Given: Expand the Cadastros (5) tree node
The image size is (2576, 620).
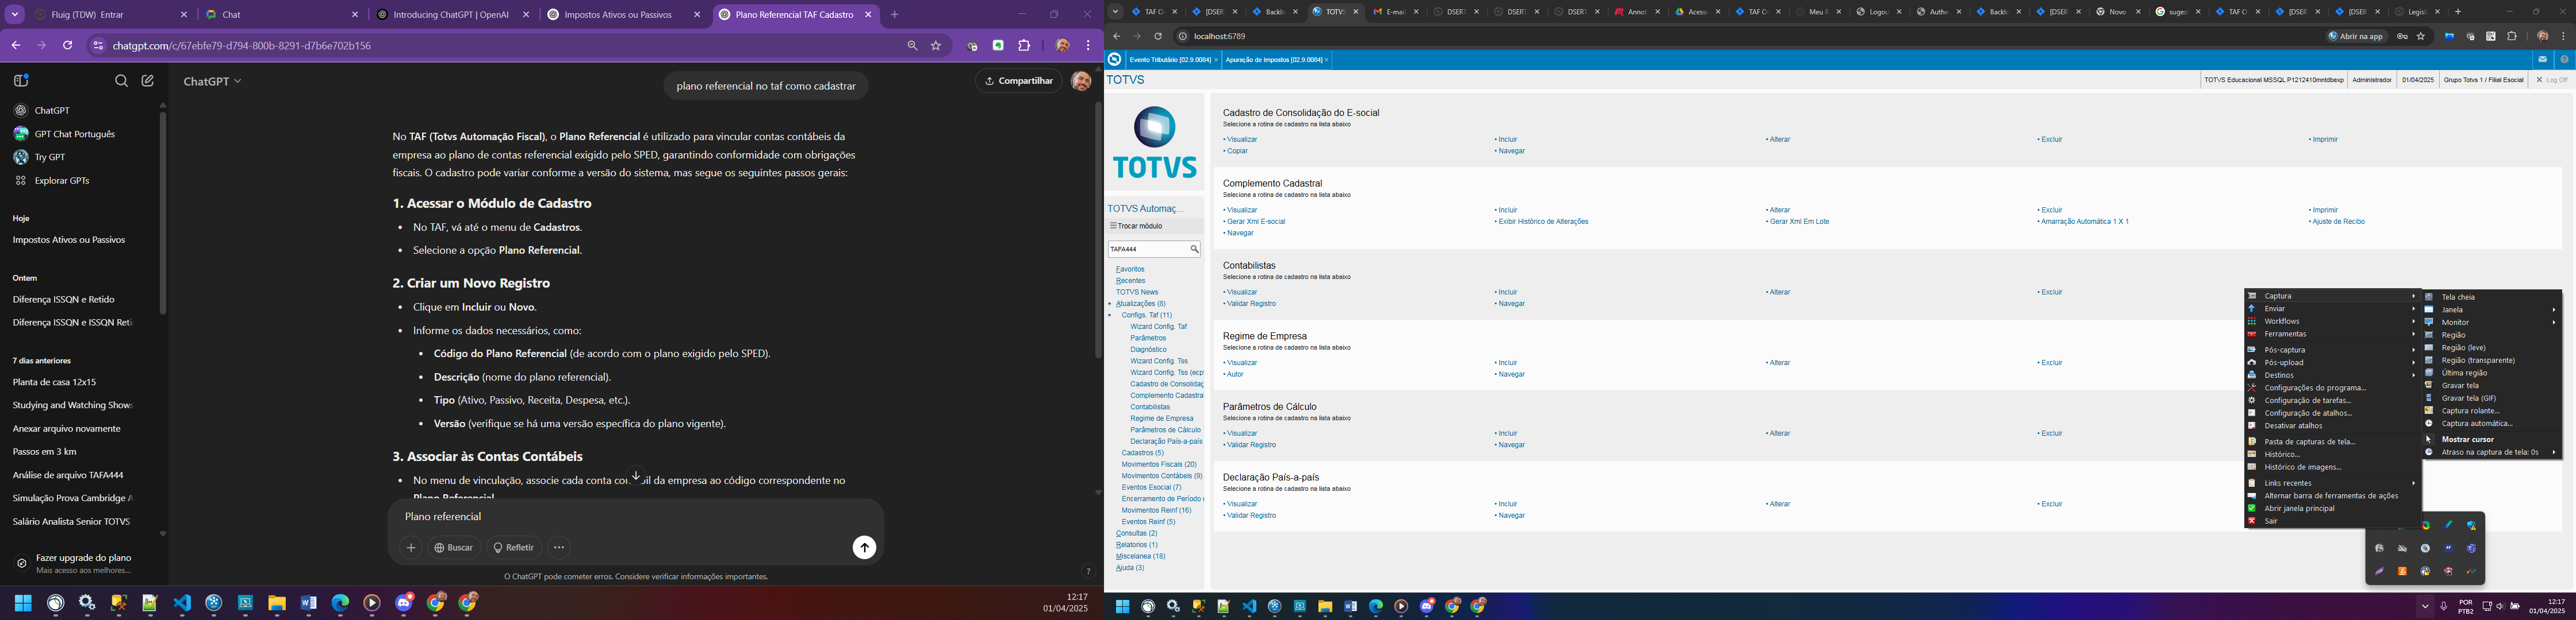Looking at the screenshot, I should 1142,454.
